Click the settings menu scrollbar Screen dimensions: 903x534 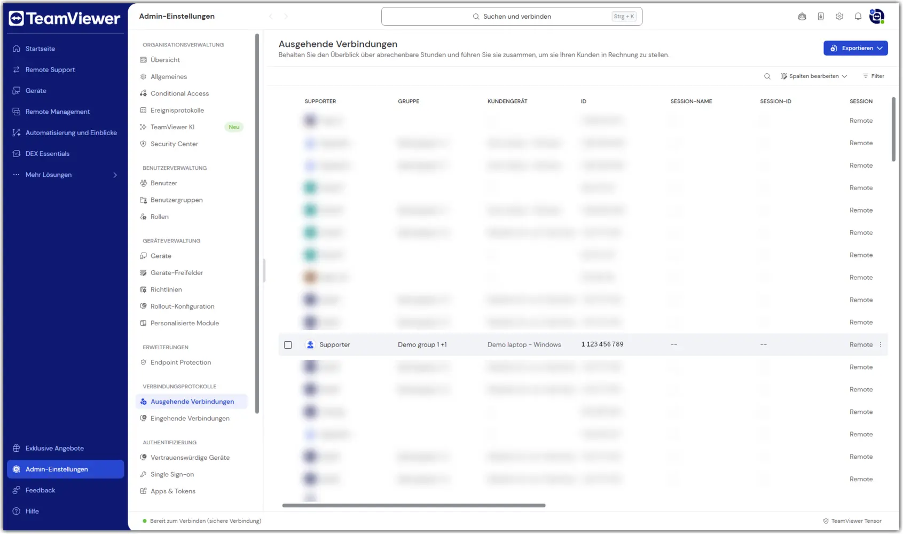click(x=257, y=223)
